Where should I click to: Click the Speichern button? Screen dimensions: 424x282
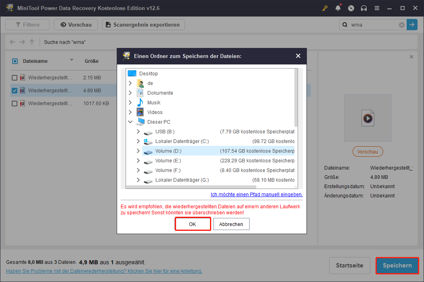(397, 265)
